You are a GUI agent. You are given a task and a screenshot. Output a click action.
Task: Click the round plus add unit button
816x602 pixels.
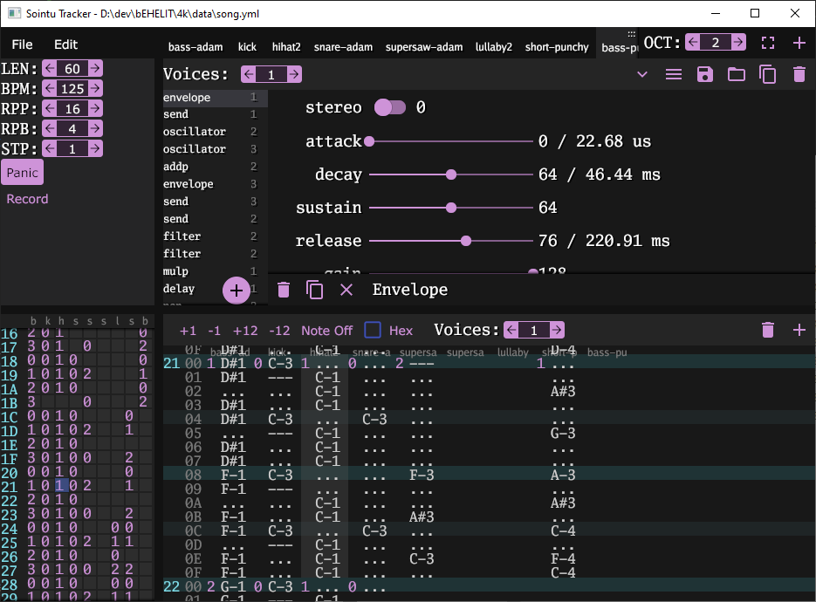tap(236, 291)
